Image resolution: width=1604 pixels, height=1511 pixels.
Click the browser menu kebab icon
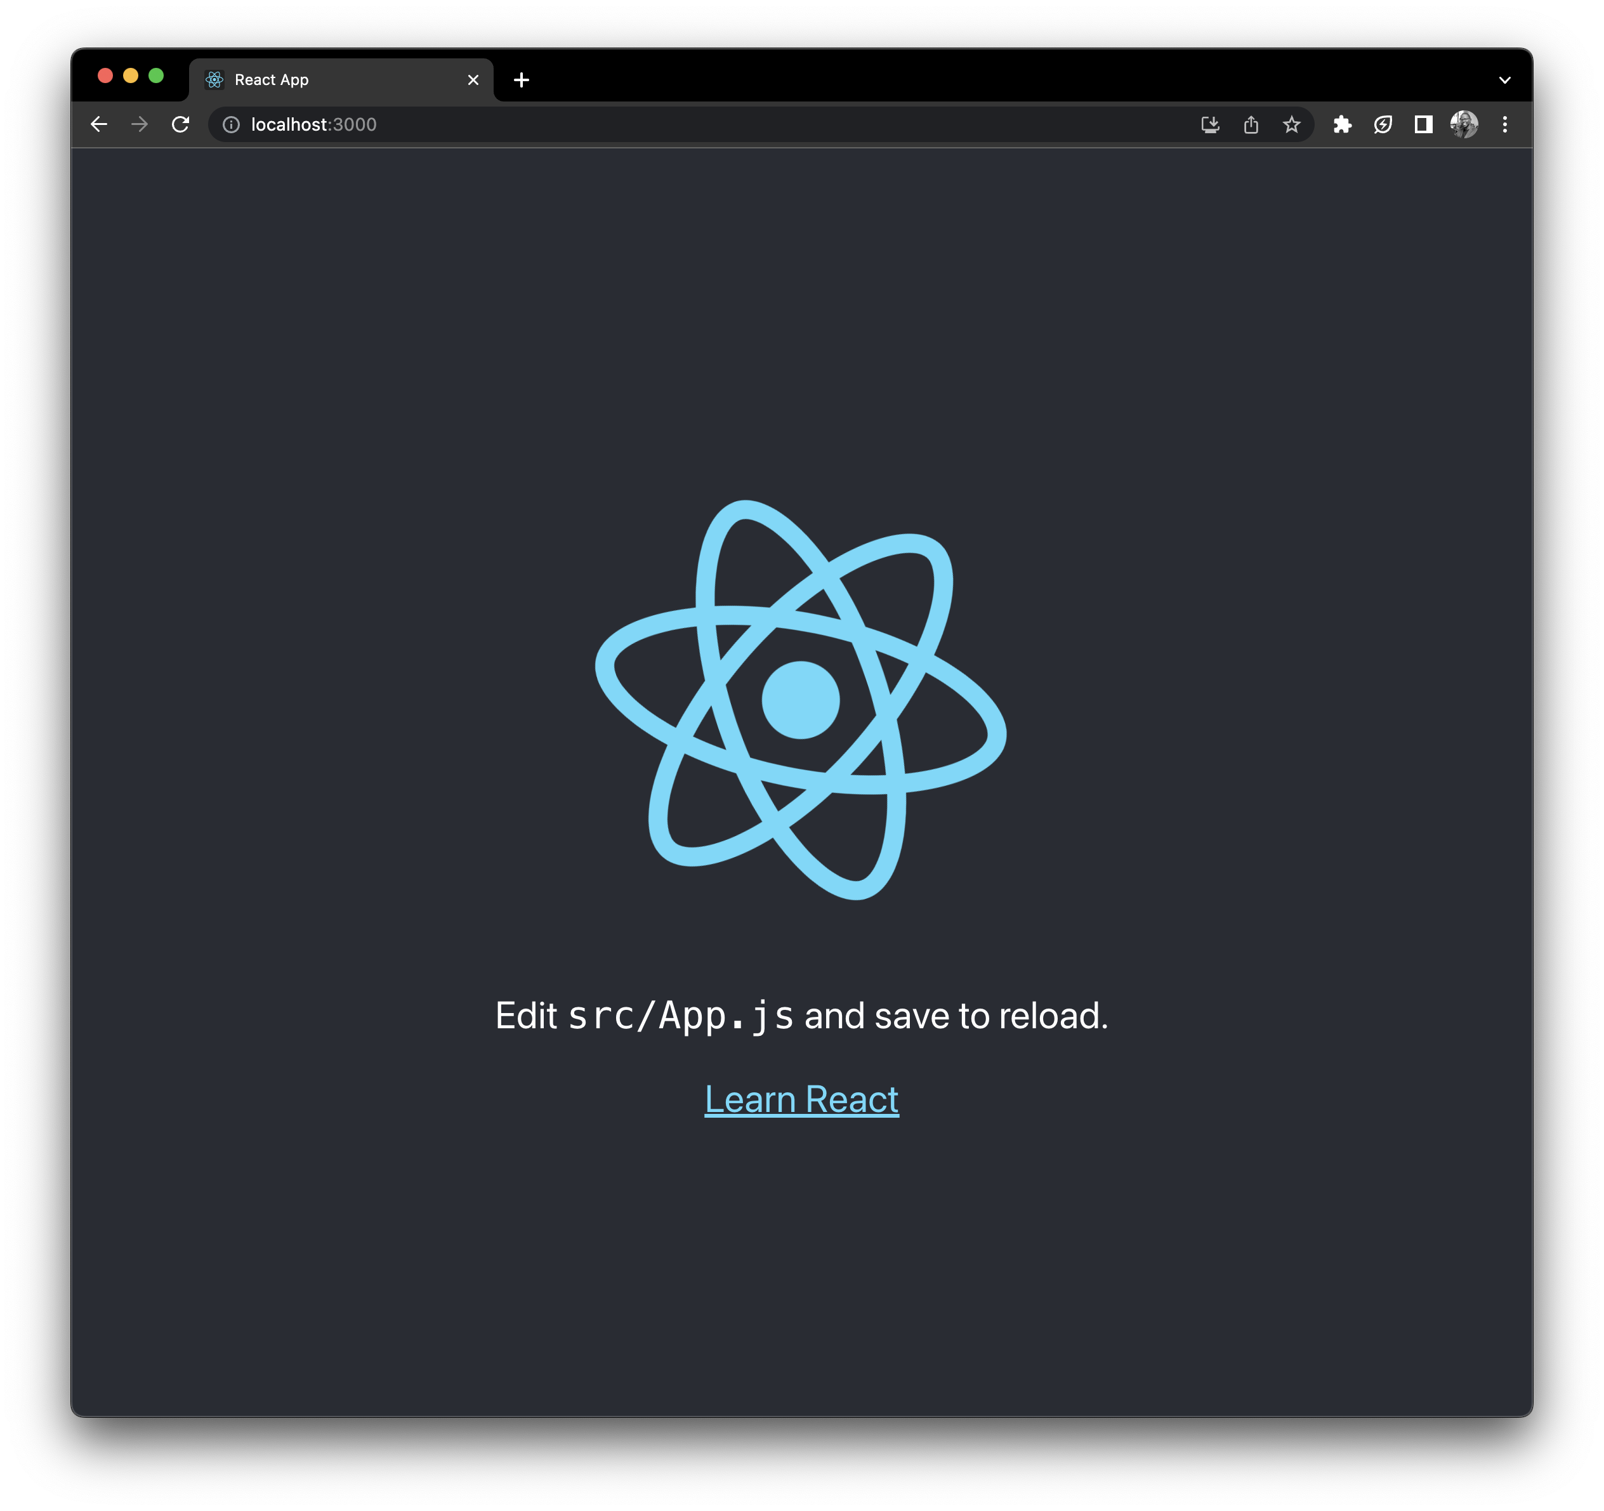click(x=1503, y=125)
